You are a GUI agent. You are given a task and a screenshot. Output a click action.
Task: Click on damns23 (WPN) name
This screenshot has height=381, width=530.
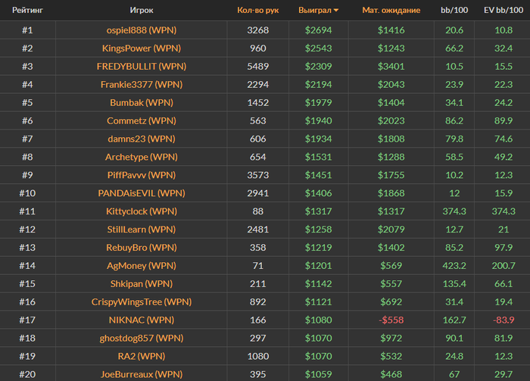[141, 139]
